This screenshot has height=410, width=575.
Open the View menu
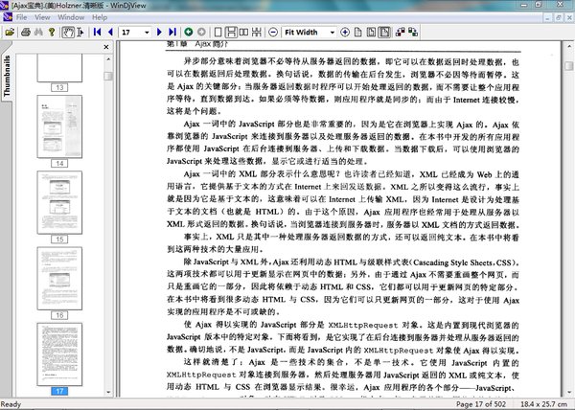click(x=42, y=17)
